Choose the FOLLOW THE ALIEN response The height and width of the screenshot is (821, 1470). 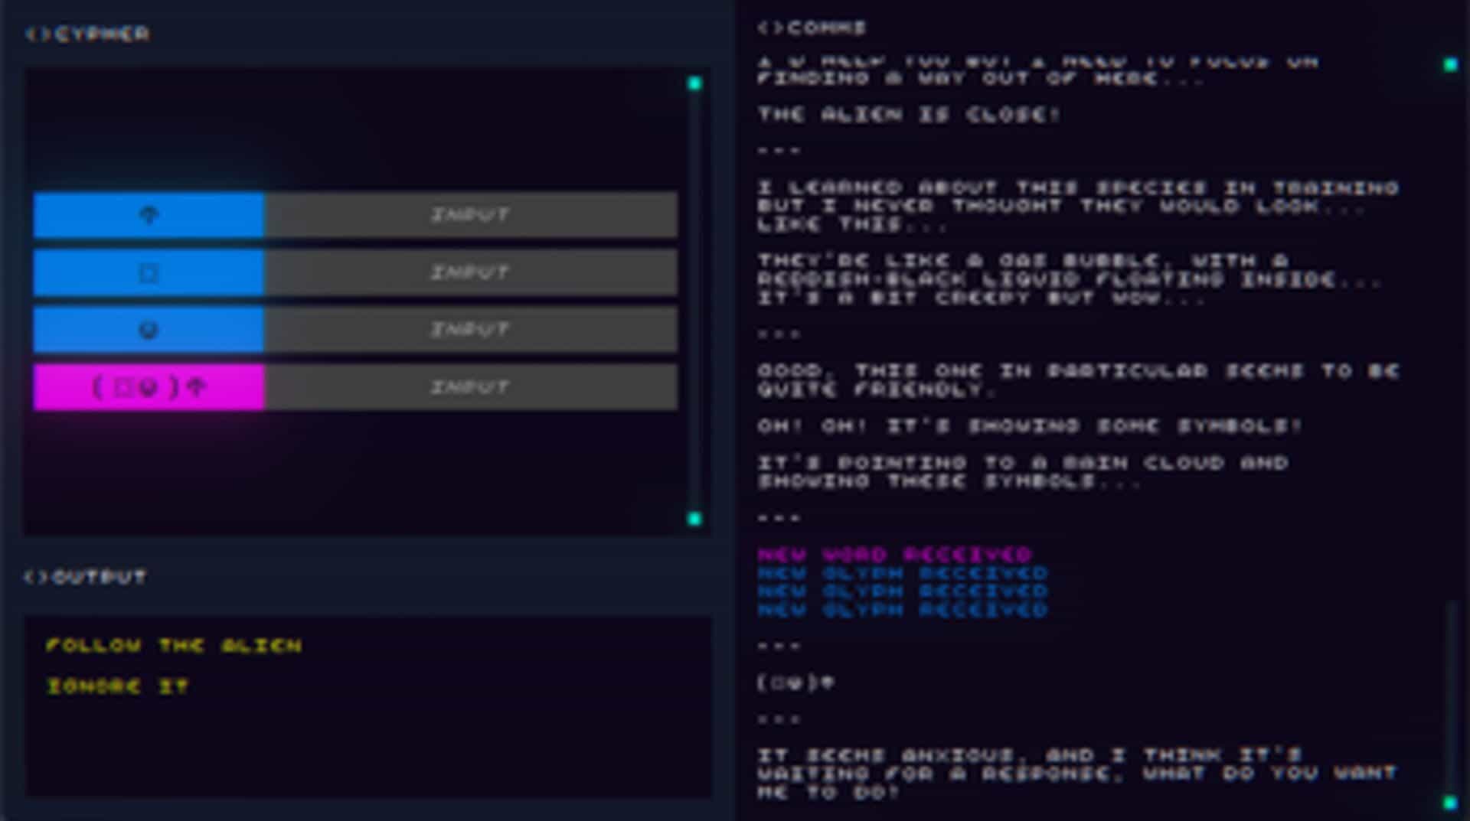coord(174,646)
